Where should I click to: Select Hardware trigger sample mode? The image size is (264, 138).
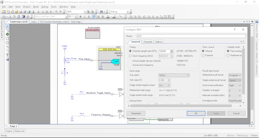pyautogui.click(x=228, y=55)
